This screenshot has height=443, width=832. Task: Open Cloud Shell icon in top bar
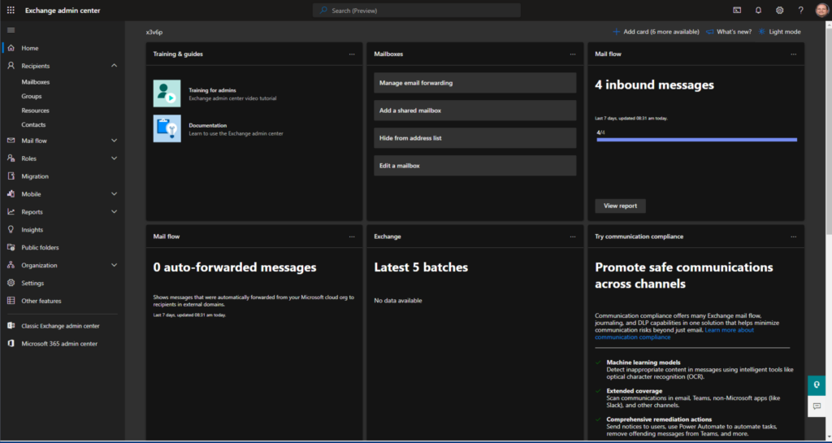point(737,10)
